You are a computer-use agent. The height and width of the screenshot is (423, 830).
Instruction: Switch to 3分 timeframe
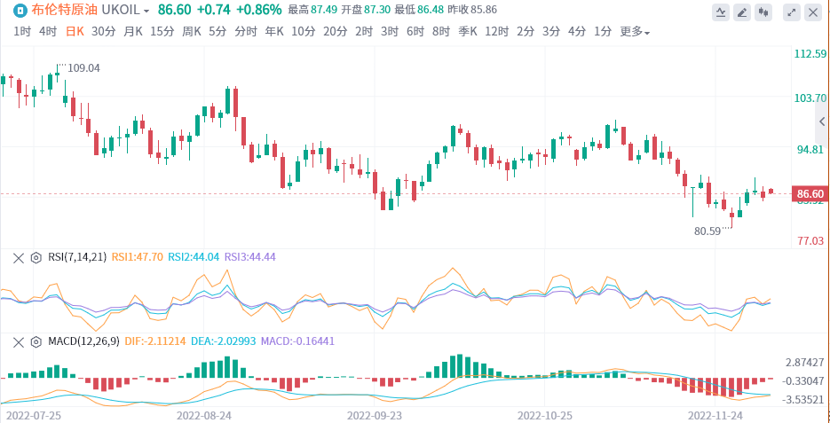click(551, 32)
